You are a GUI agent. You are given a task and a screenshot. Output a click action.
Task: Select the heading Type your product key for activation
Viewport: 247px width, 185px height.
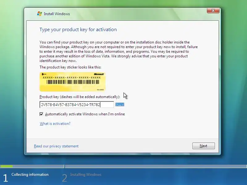78,30
